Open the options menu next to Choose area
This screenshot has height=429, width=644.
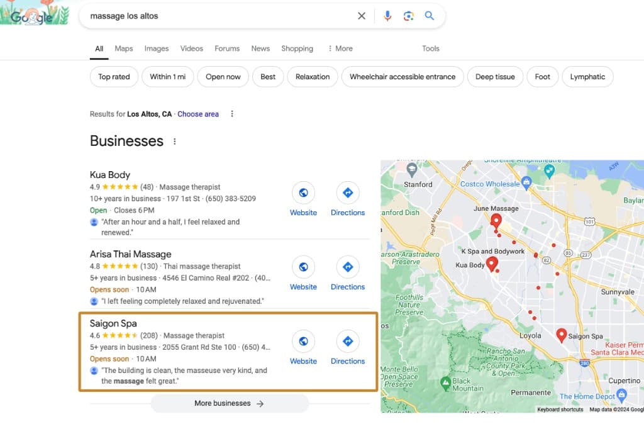(x=232, y=114)
